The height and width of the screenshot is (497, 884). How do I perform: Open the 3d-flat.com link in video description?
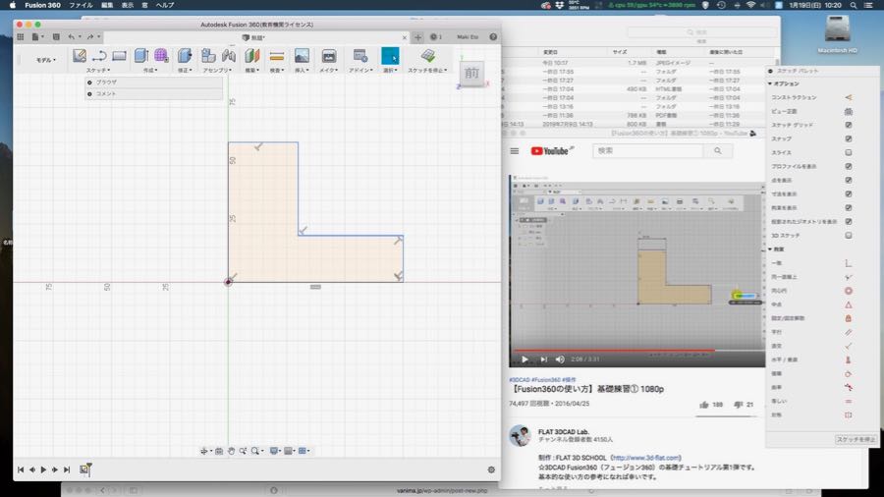coord(646,458)
